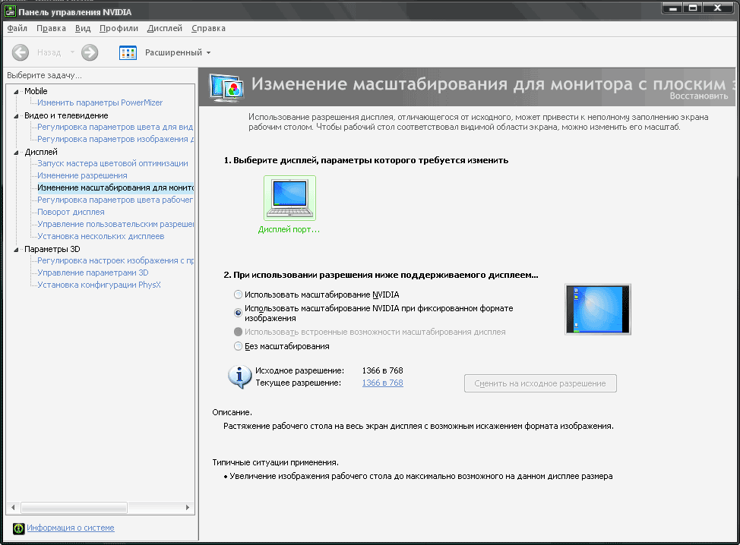This screenshot has width=740, height=545.
Task: Select the laptop display icon
Action: (x=289, y=199)
